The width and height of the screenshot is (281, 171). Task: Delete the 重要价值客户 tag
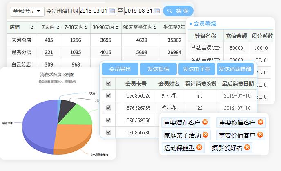click(x=260, y=135)
